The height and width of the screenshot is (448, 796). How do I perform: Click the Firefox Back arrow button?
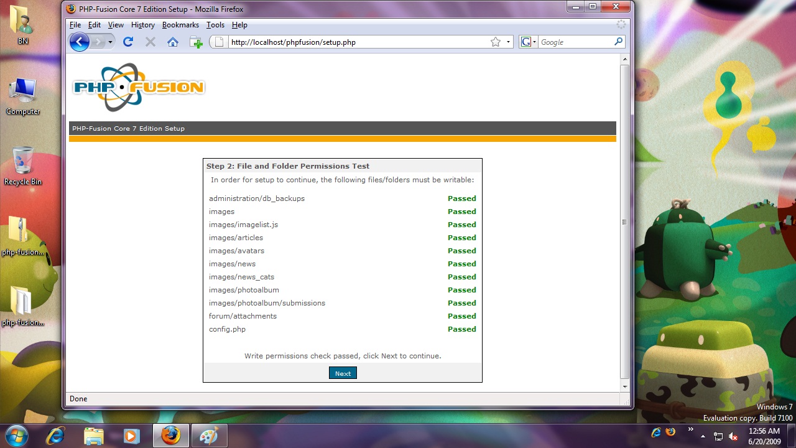point(80,42)
